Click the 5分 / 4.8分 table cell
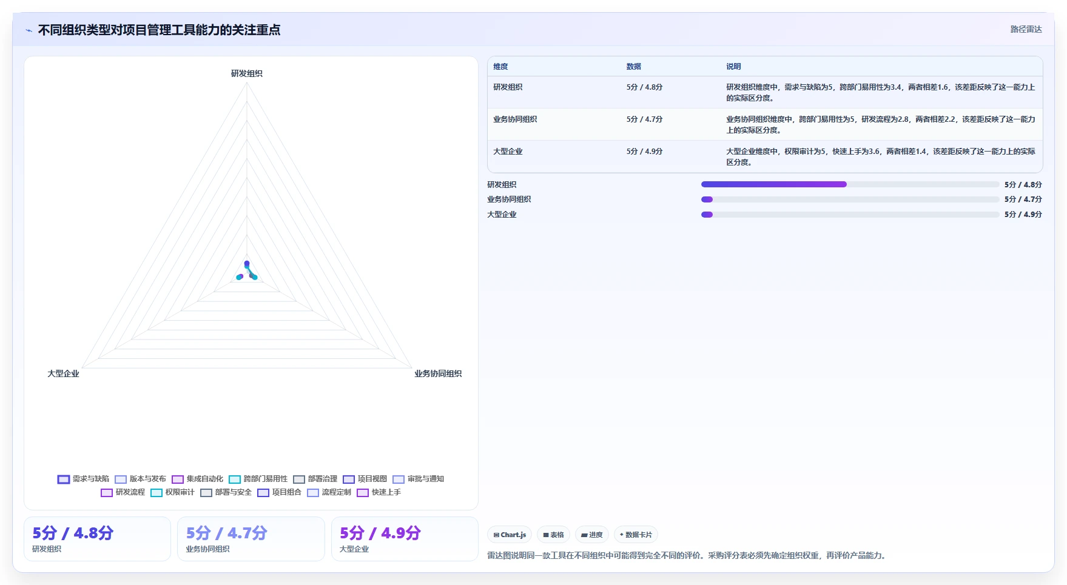This screenshot has width=1067, height=585. coord(671,92)
